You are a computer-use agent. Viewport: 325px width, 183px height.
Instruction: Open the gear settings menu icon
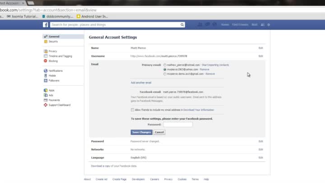(x=269, y=25)
